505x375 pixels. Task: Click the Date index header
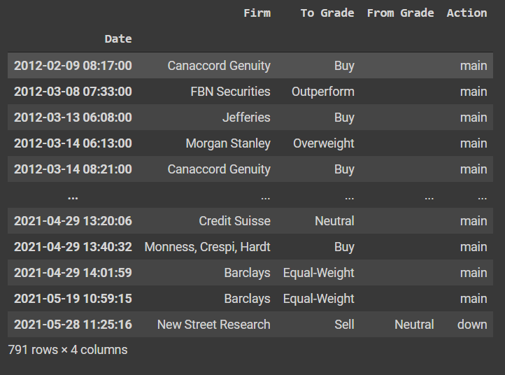point(118,39)
